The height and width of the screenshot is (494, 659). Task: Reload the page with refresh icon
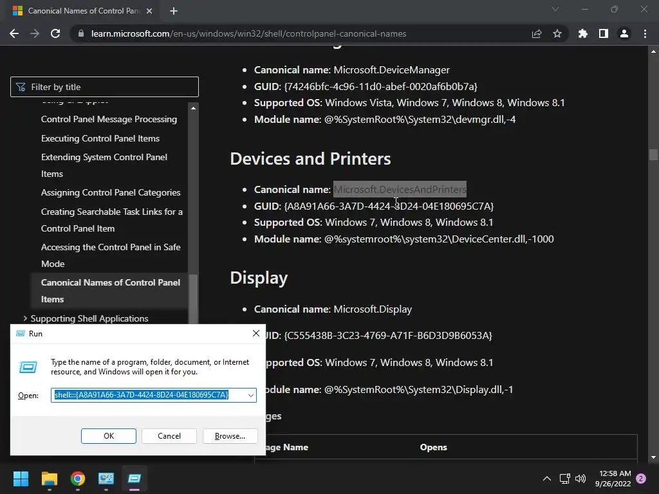tap(55, 33)
